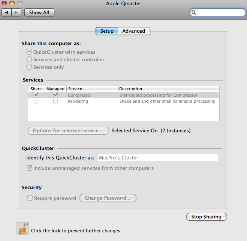Click the magnifying glass search icon
Viewport: 247px width, 241px height.
(x=194, y=12)
